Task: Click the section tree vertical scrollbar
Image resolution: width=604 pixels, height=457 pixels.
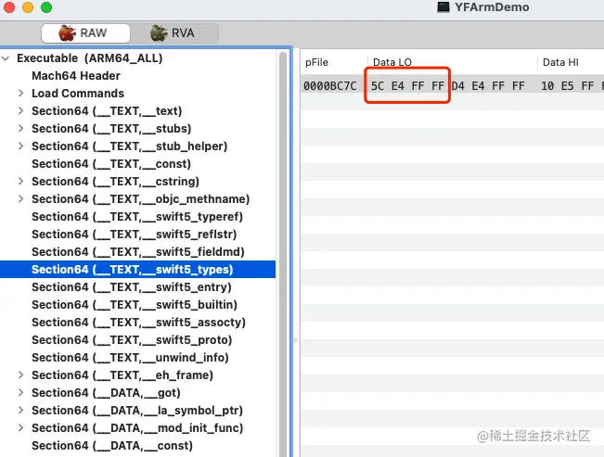Action: click(283, 254)
